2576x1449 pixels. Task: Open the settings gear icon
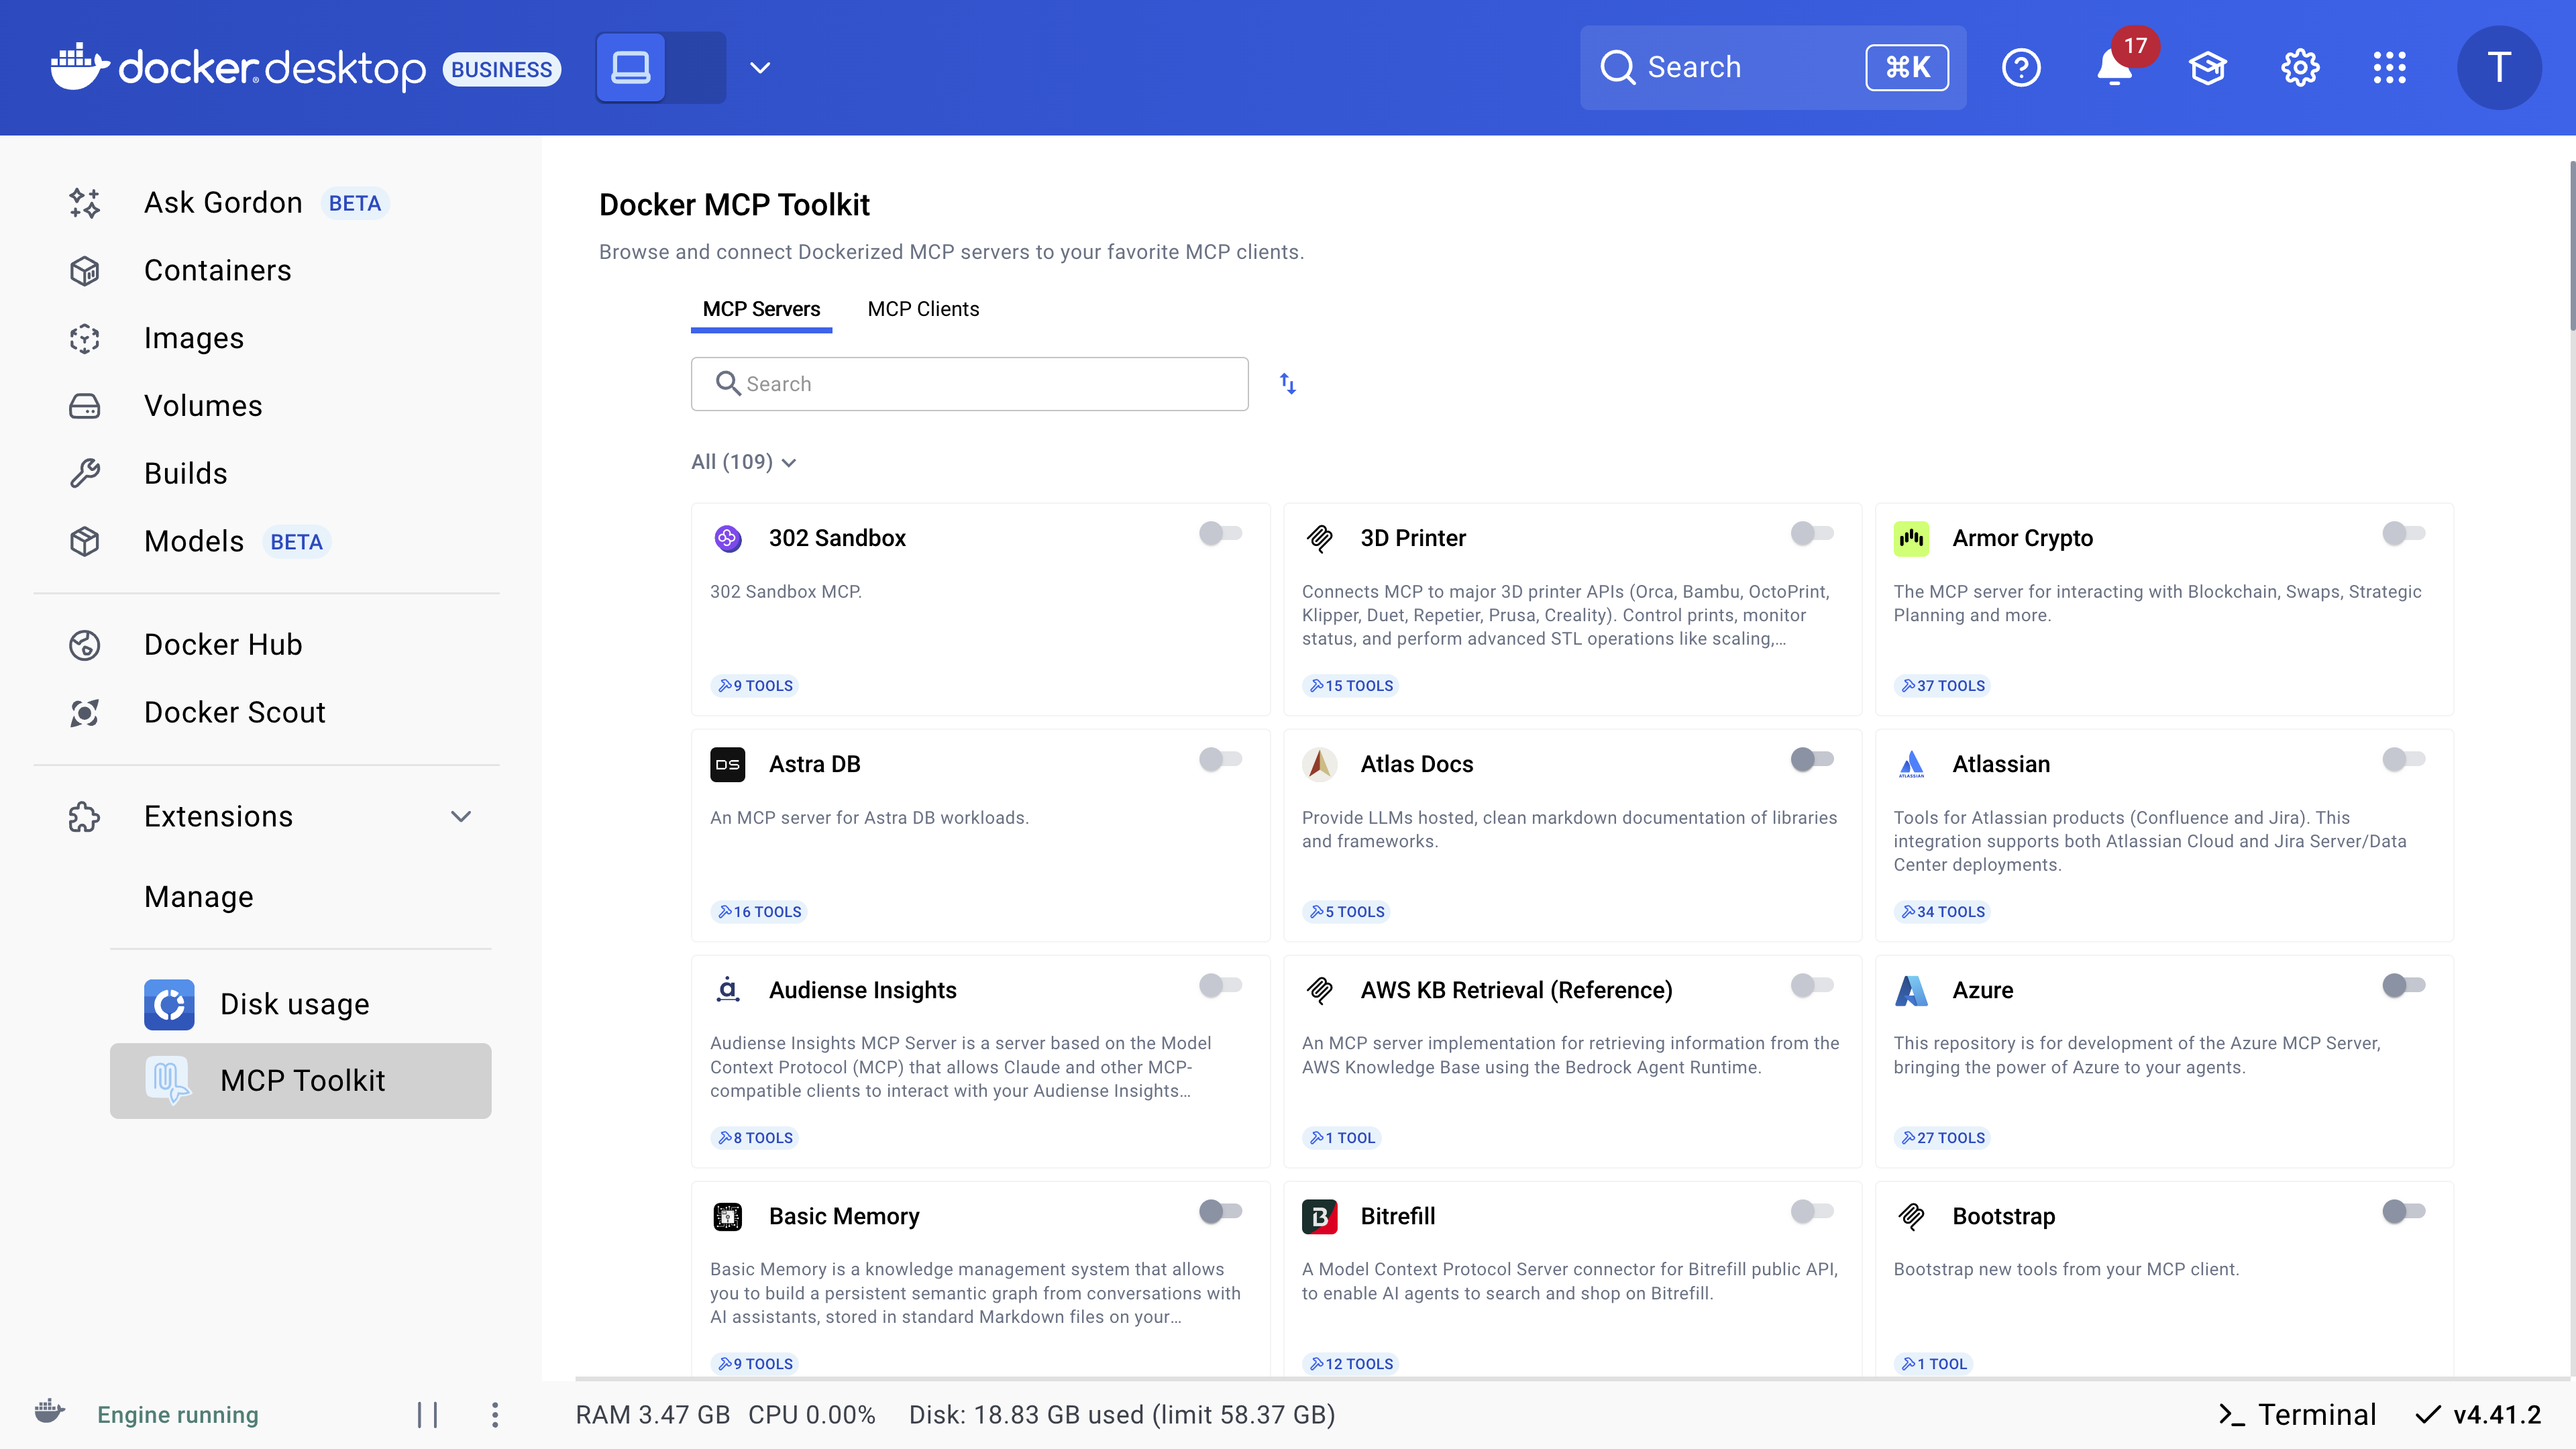pos(2300,68)
